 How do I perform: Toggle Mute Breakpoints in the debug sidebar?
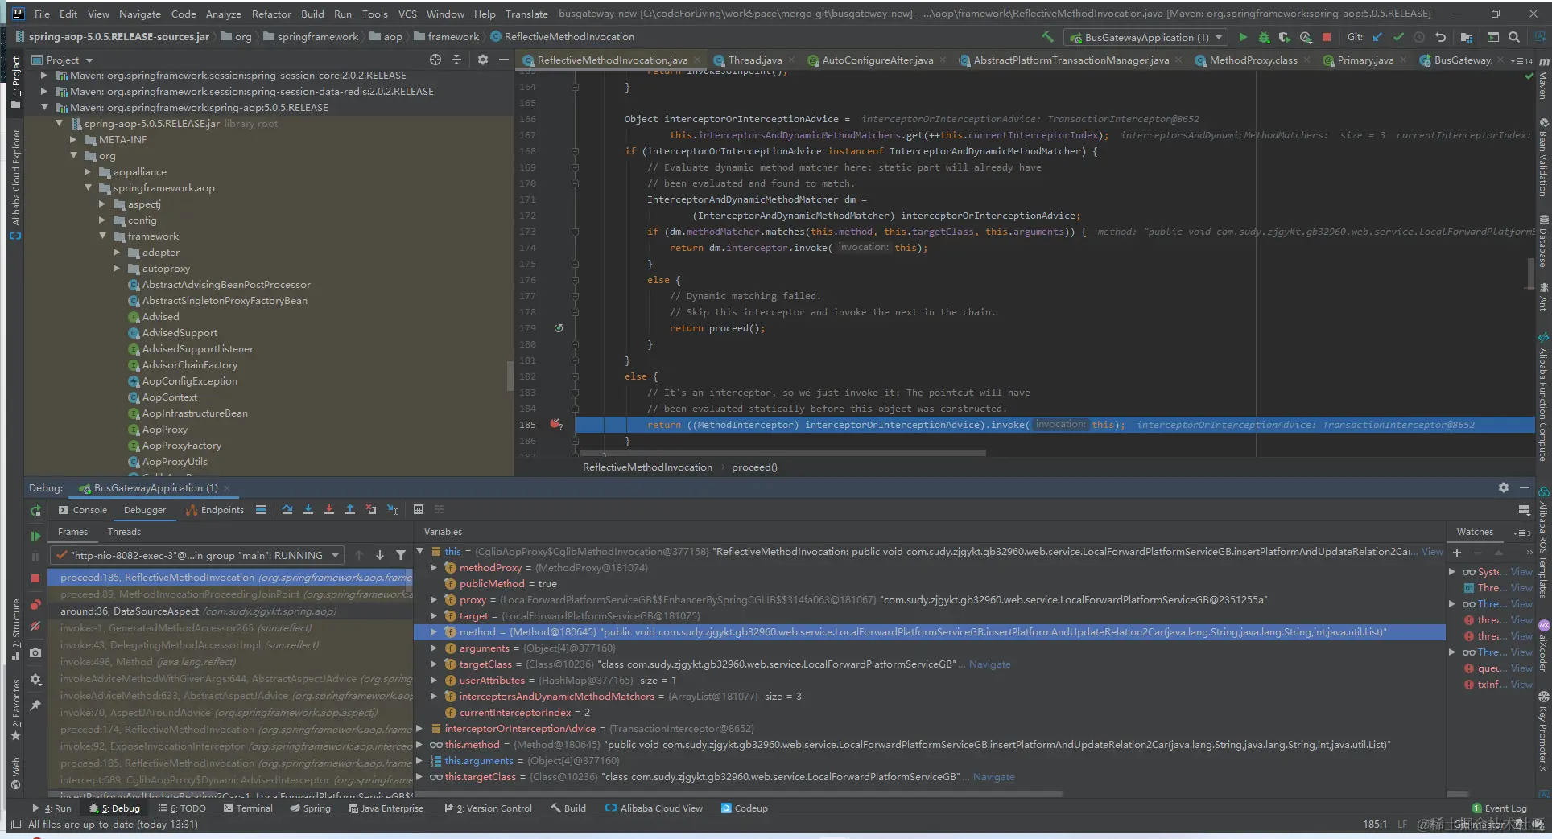[x=35, y=626]
